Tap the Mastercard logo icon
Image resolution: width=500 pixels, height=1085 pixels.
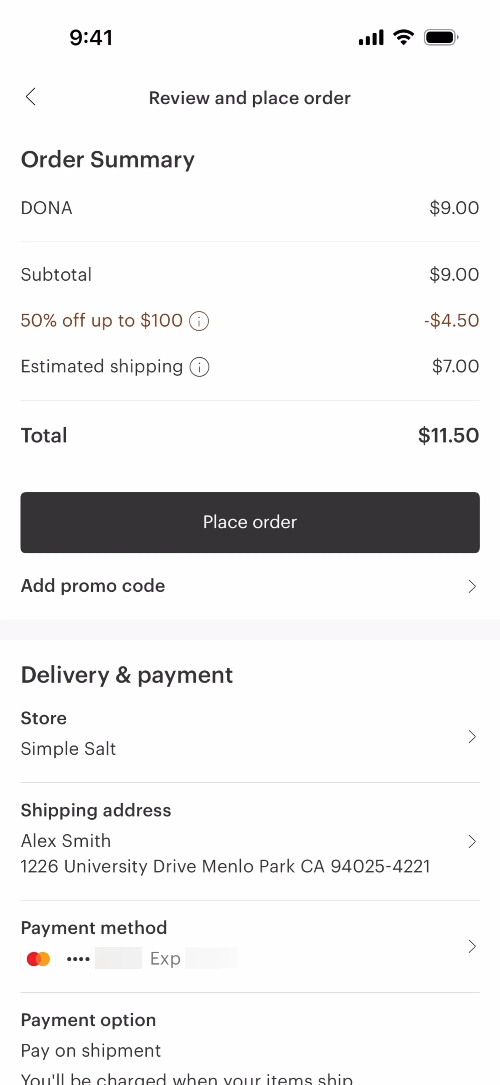coord(38,959)
